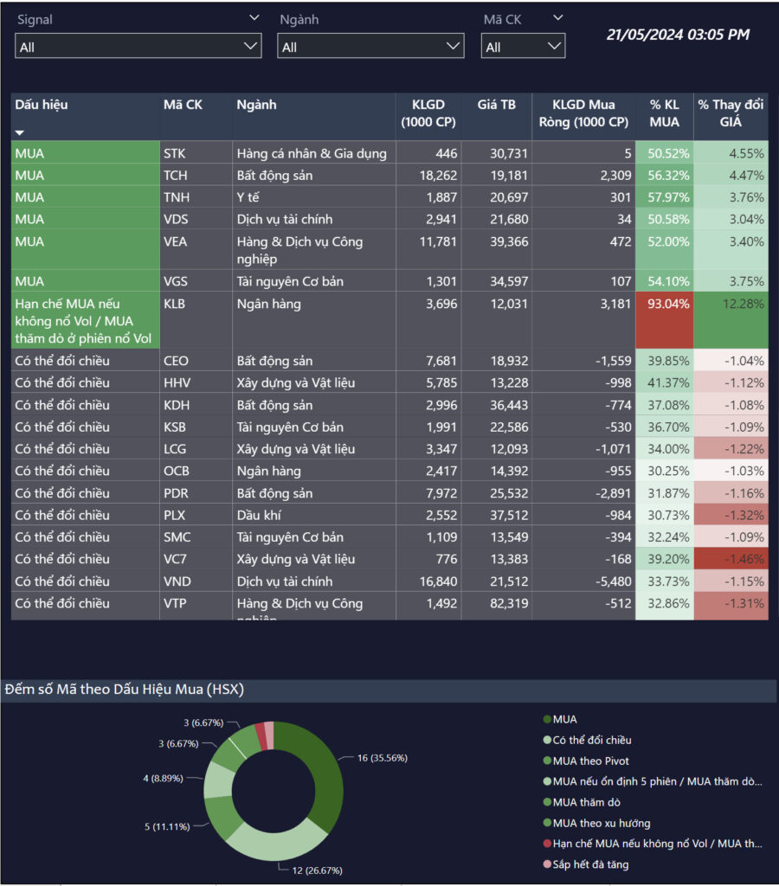
Task: Click the MUA theo Pivot legend marker
Action: click(x=547, y=761)
